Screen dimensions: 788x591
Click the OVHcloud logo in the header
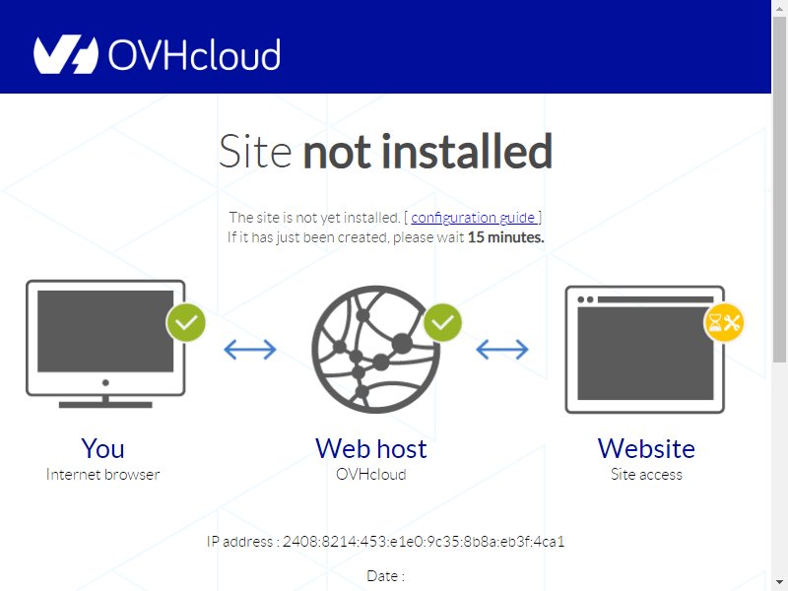[157, 54]
